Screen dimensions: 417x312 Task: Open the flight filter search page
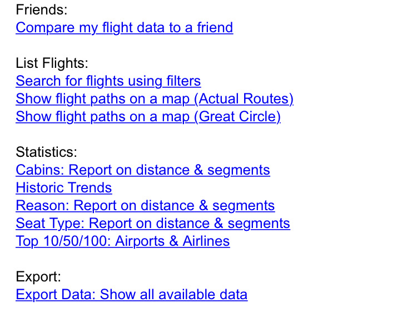click(108, 81)
